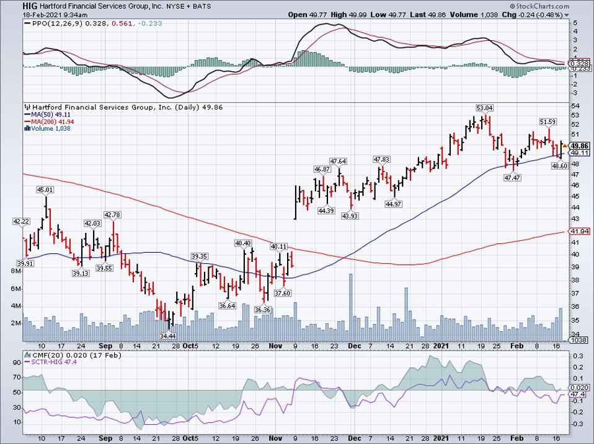This screenshot has width=594, height=444.
Task: Click the 47.83 high price label
Action: 381,159
